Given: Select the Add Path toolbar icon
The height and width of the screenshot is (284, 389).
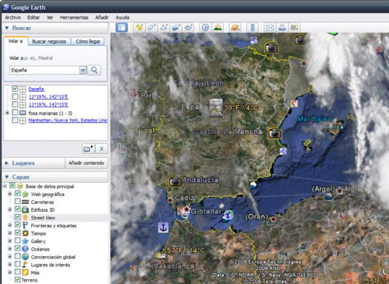Looking at the screenshot, I should [x=163, y=27].
